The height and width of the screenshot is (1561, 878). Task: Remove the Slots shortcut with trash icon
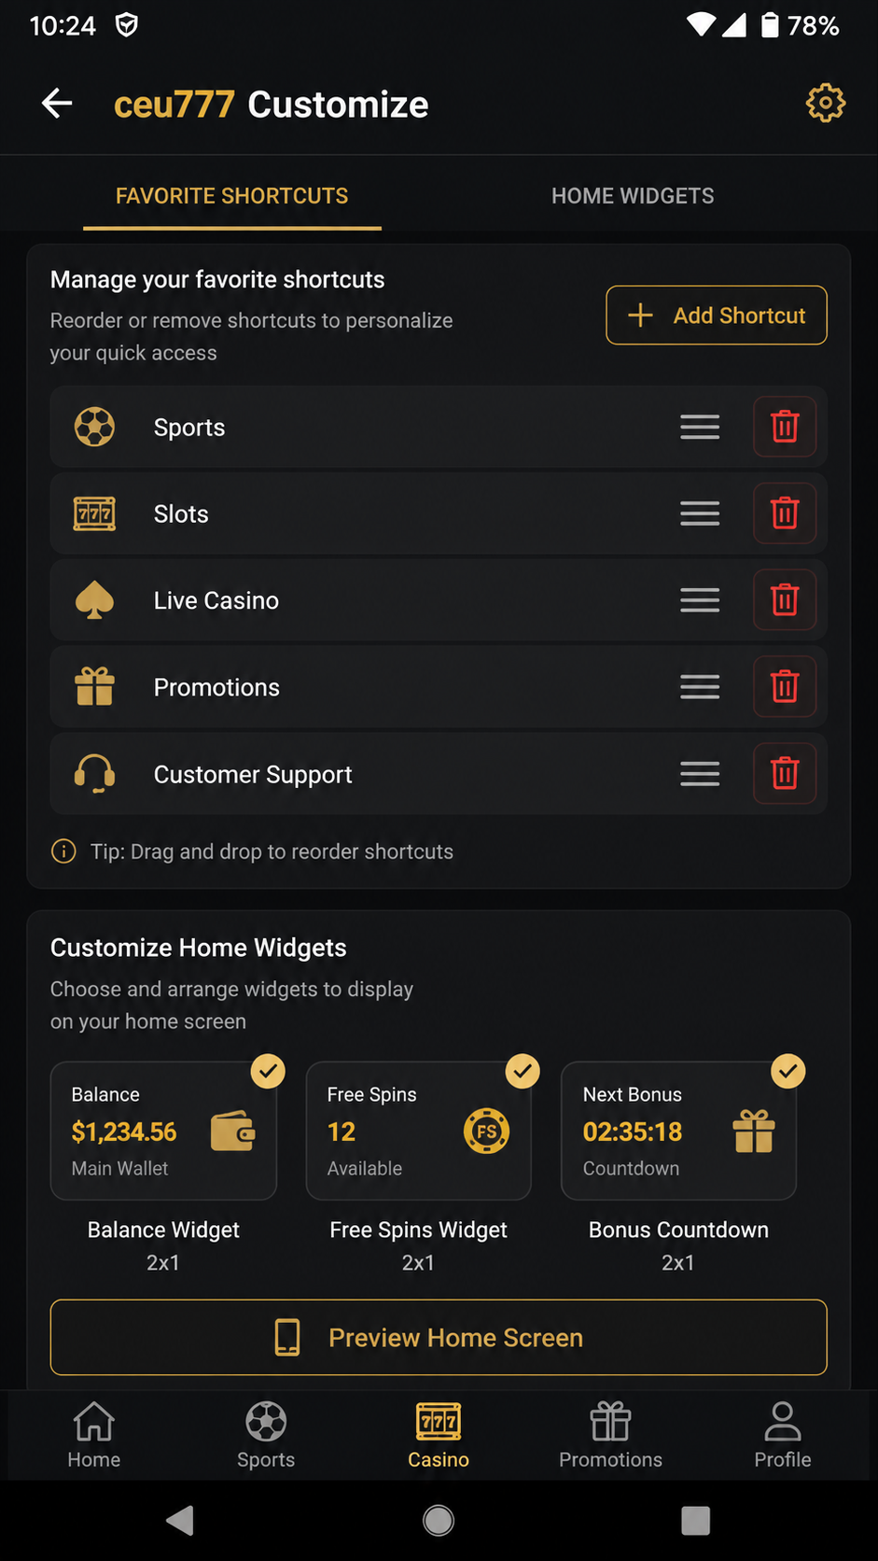click(x=785, y=513)
